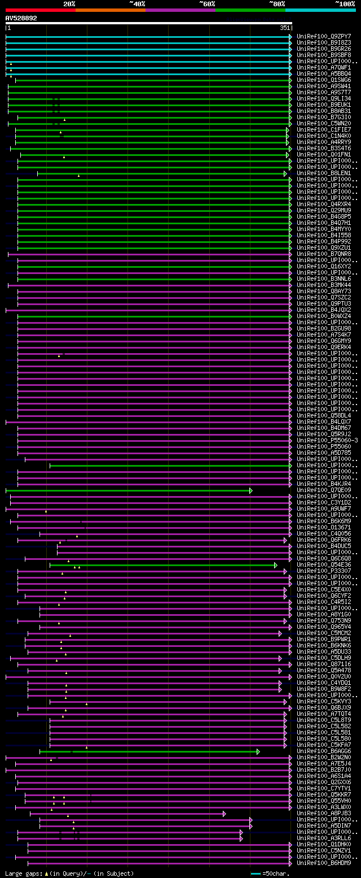Open hit UniRef100_A5BBQ4 label
361x878 pixels.
324,73
